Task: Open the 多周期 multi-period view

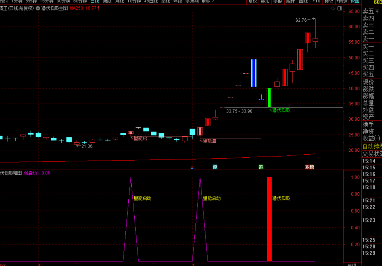Action: [192, 1]
